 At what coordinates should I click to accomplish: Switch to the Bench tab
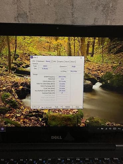(x=67, y=62)
